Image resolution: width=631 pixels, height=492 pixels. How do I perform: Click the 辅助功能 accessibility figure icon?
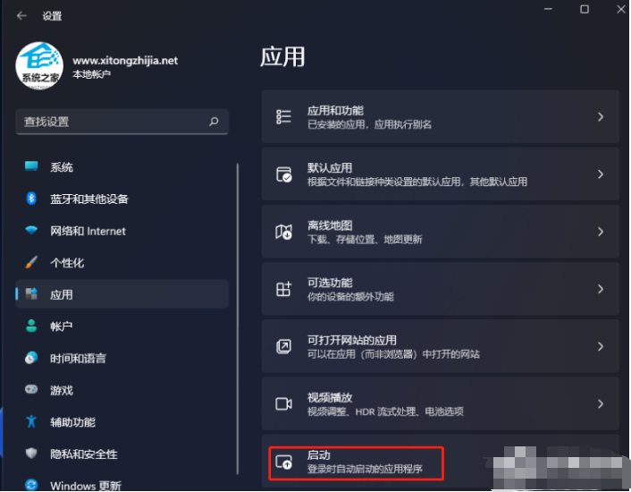pyautogui.click(x=31, y=421)
